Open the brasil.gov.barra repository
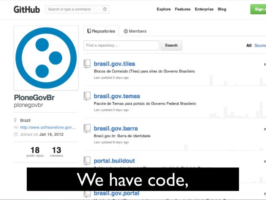This screenshot has height=200, width=266. [x=115, y=129]
